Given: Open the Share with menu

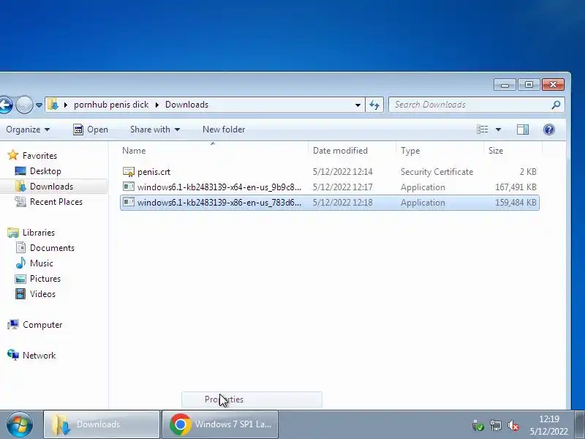Looking at the screenshot, I should click(x=155, y=130).
